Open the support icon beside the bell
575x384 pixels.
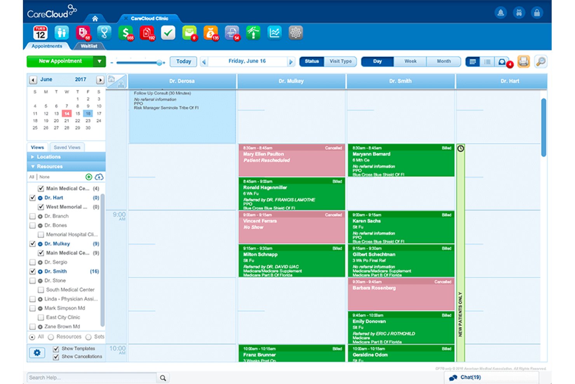tap(519, 13)
